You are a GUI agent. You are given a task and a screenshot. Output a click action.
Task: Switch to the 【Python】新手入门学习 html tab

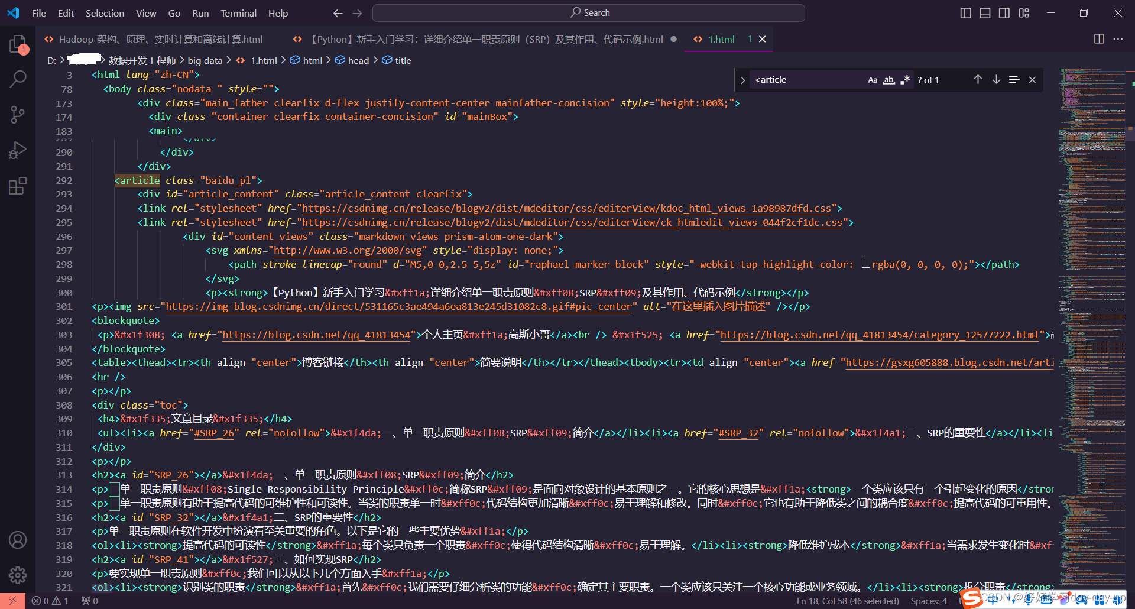click(486, 39)
